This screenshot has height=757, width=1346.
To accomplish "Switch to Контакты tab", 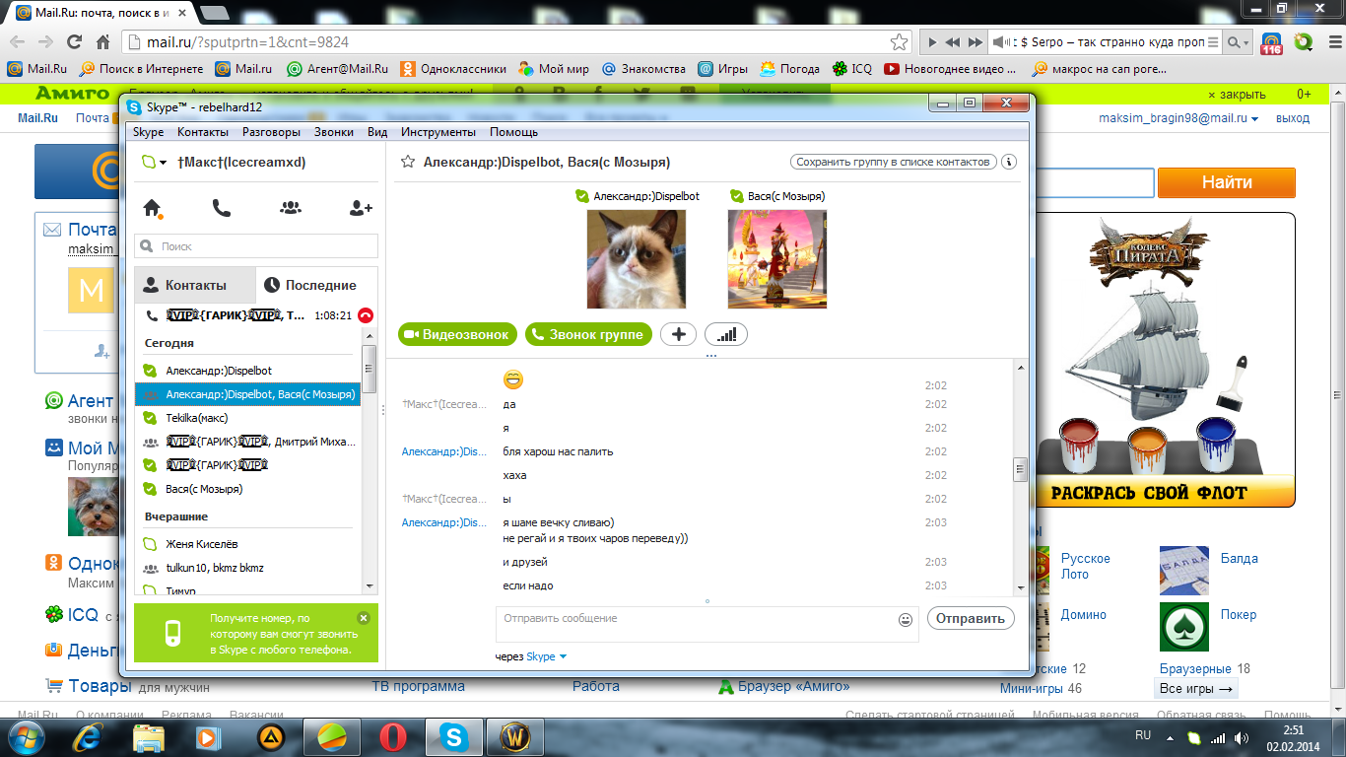I will tap(195, 285).
